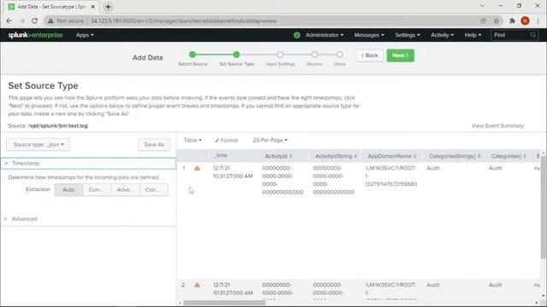Click the row 1 AppDomainName value
547x307 pixels.
[391, 176]
